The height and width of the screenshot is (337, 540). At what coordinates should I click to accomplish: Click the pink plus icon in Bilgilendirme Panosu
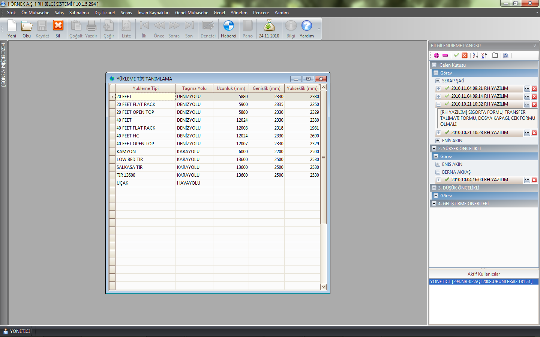pos(436,55)
